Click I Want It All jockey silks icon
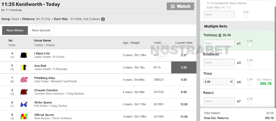This screenshot has width=276, height=121. [x=24, y=55]
